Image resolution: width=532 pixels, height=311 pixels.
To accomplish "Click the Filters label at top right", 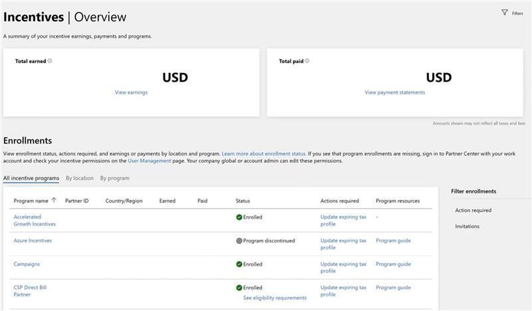I will 517,13.
